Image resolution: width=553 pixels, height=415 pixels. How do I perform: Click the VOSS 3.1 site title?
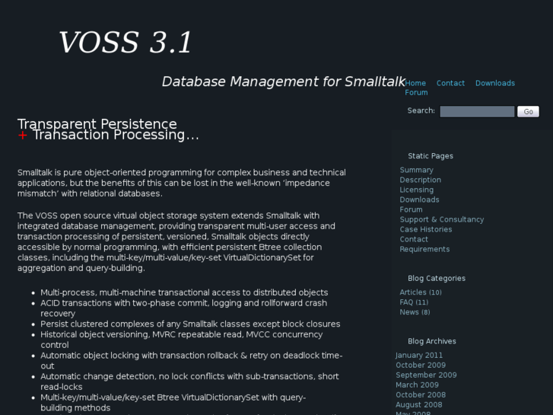[x=126, y=43]
